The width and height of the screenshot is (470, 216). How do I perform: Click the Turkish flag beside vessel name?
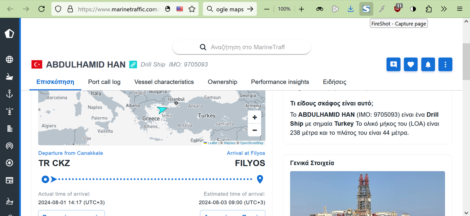click(x=37, y=65)
